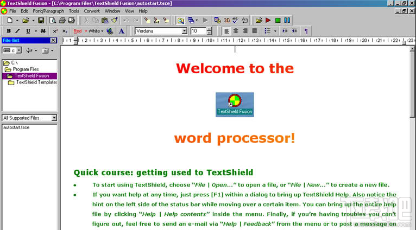Click the Open file folder icon
Viewport: 416px width, 230px height.
click(26, 21)
